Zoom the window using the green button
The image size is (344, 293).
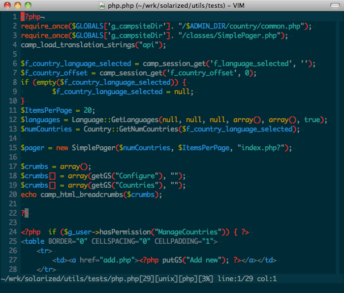tap(28, 5)
